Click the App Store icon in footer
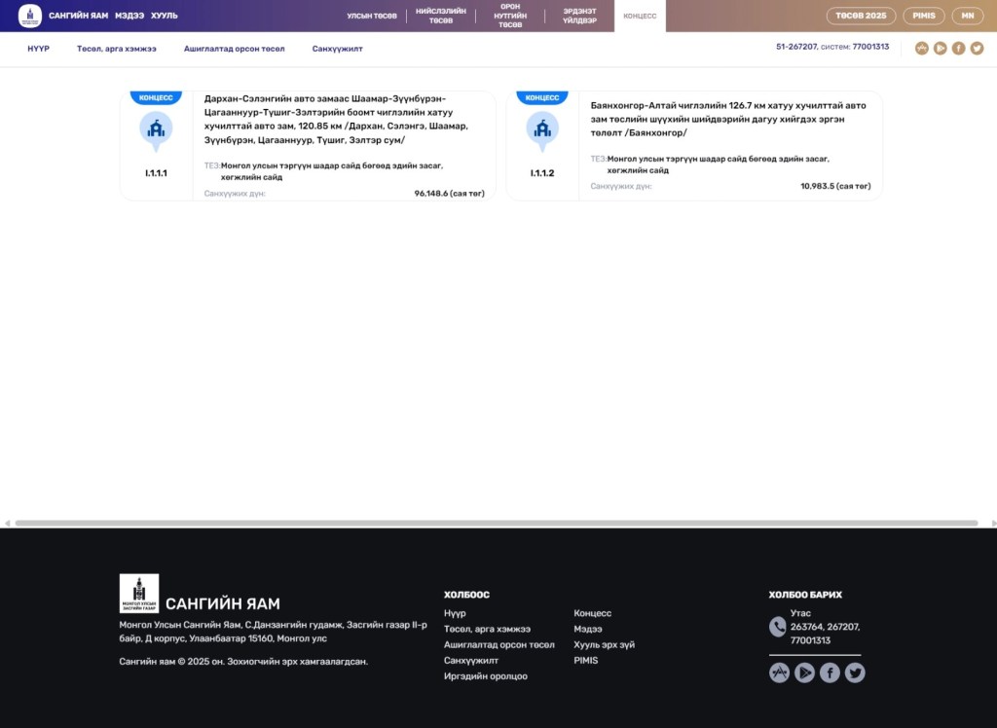 click(779, 673)
